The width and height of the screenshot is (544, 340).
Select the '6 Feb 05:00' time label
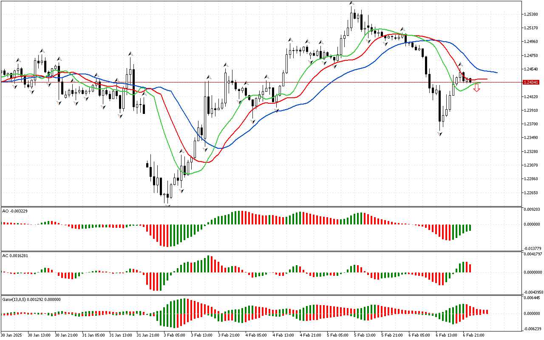[420, 335]
